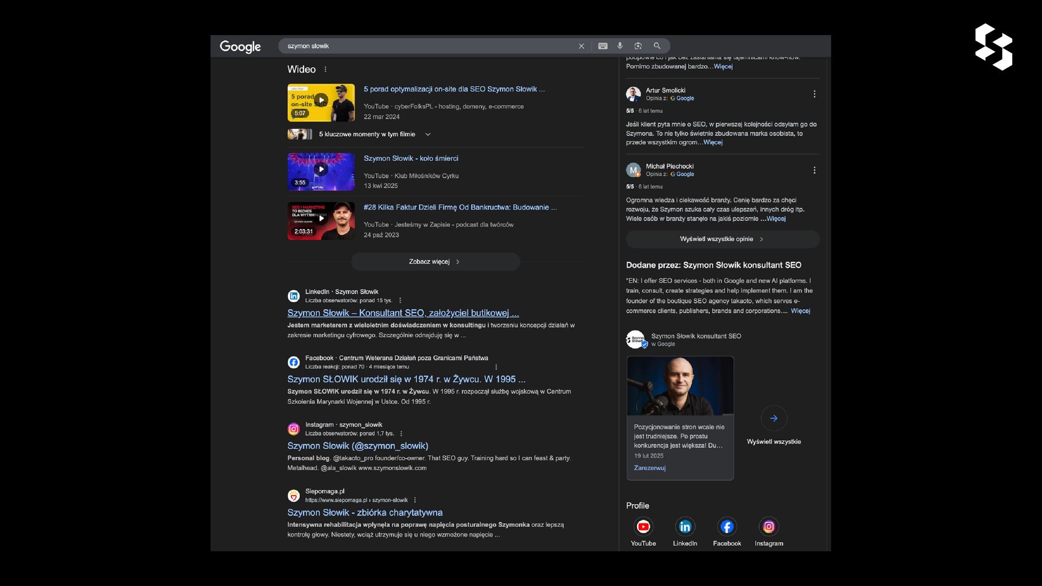Open the YouTube profile icon
The image size is (1042, 586).
tap(643, 526)
